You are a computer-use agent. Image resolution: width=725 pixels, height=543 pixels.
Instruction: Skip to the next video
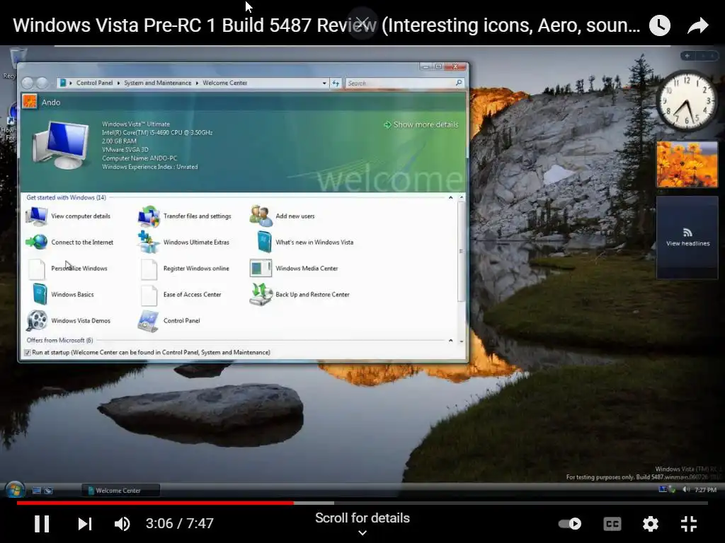pyautogui.click(x=85, y=524)
